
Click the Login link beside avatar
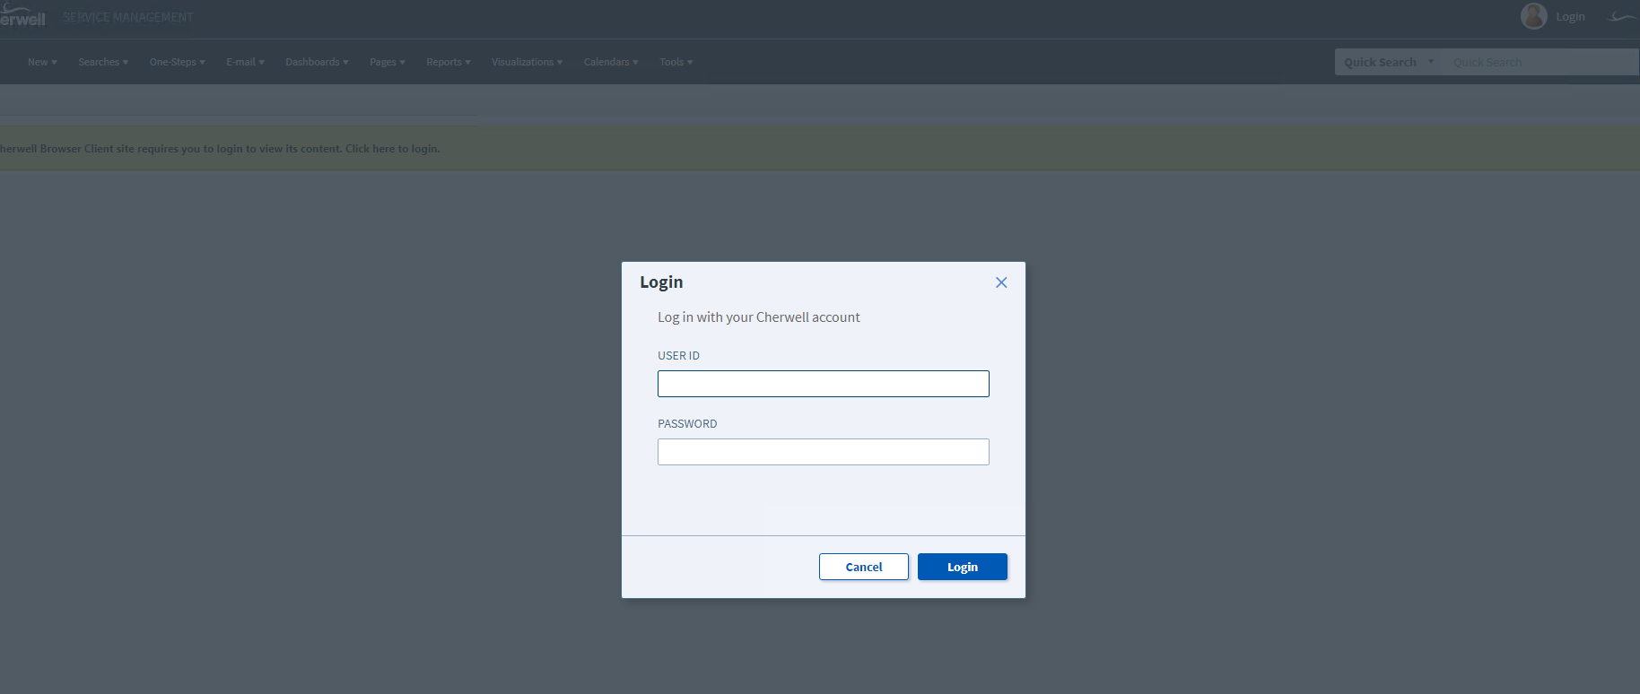click(x=1570, y=17)
